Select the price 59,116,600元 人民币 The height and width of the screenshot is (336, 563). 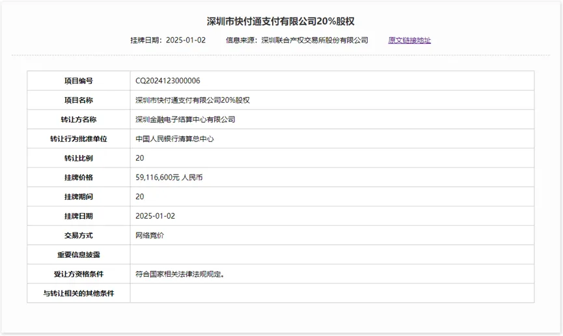tap(169, 178)
